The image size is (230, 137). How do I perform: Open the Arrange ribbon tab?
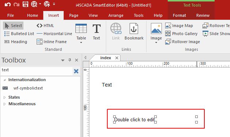(x=116, y=15)
